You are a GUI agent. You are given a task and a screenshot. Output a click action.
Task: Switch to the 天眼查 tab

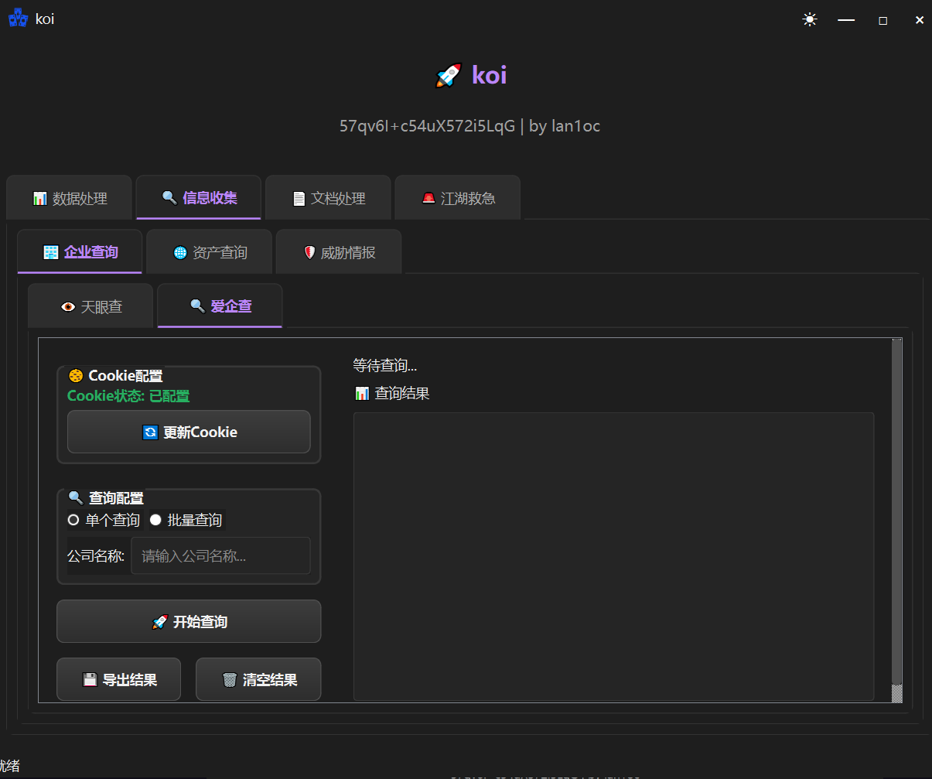pyautogui.click(x=91, y=306)
